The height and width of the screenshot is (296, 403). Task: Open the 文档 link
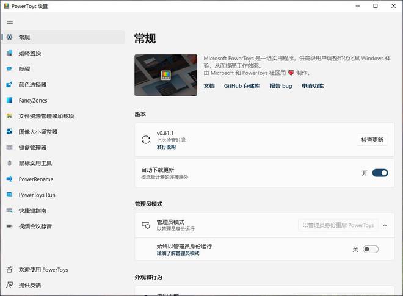coord(209,86)
